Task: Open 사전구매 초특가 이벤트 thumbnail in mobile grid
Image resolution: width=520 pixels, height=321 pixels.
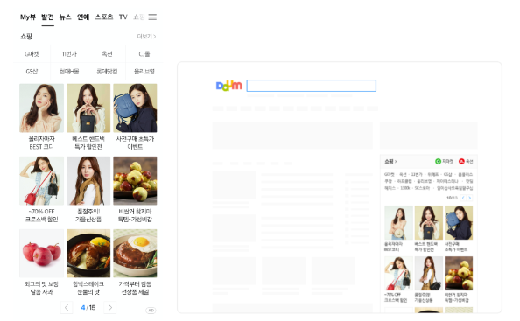Action: (x=135, y=108)
